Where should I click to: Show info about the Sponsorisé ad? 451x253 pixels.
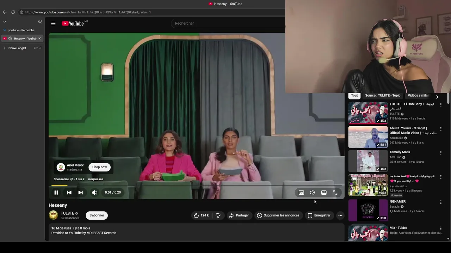pos(72,179)
